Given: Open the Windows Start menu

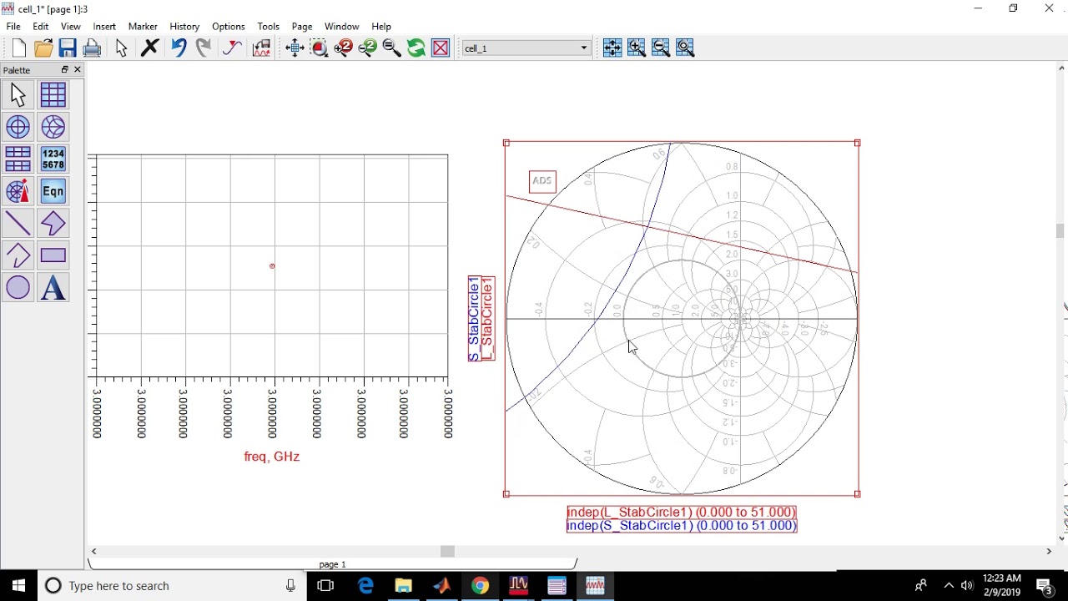Looking at the screenshot, I should [18, 586].
